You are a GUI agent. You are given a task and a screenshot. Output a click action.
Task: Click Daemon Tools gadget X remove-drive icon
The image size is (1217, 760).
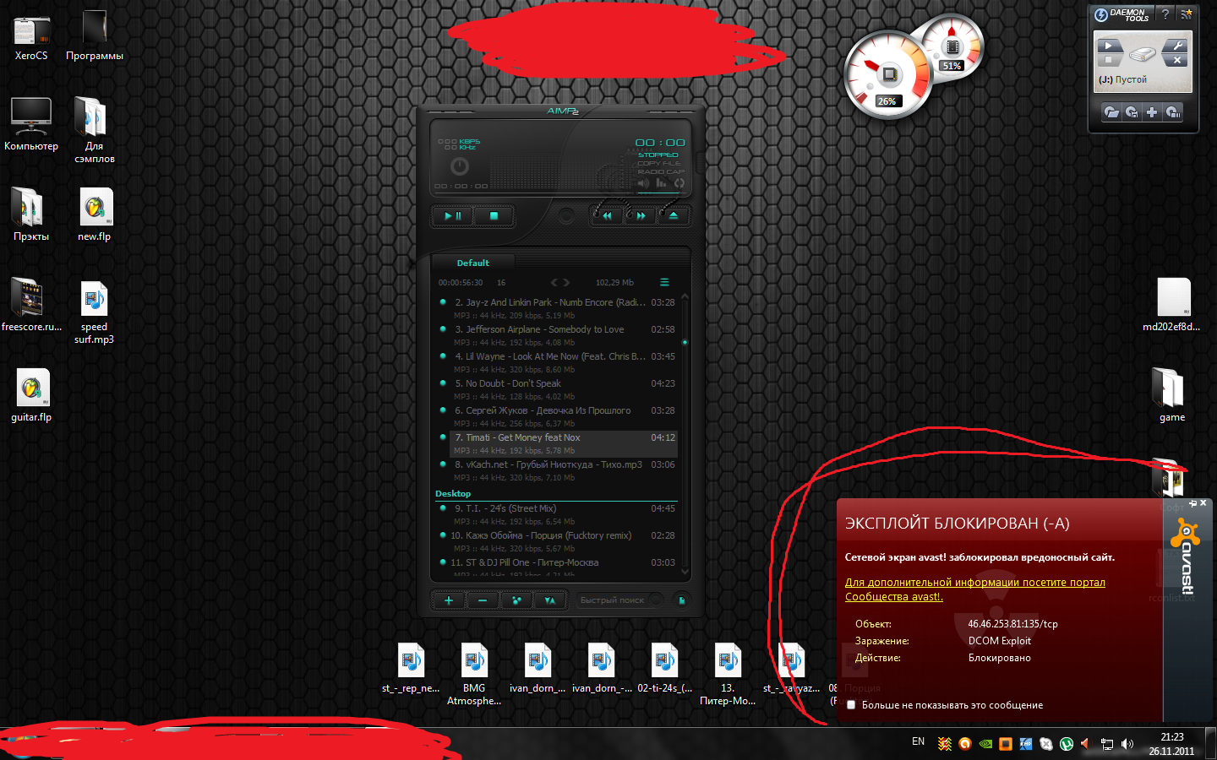(1177, 60)
